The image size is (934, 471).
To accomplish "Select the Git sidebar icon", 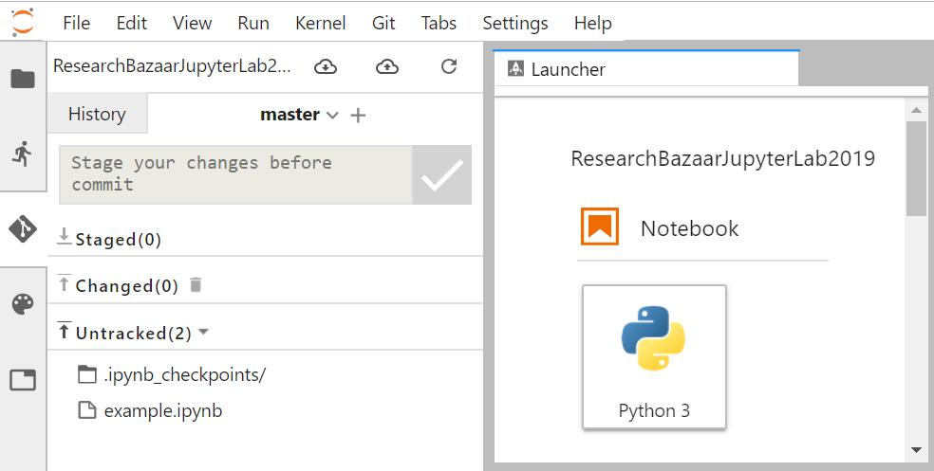I will (23, 229).
